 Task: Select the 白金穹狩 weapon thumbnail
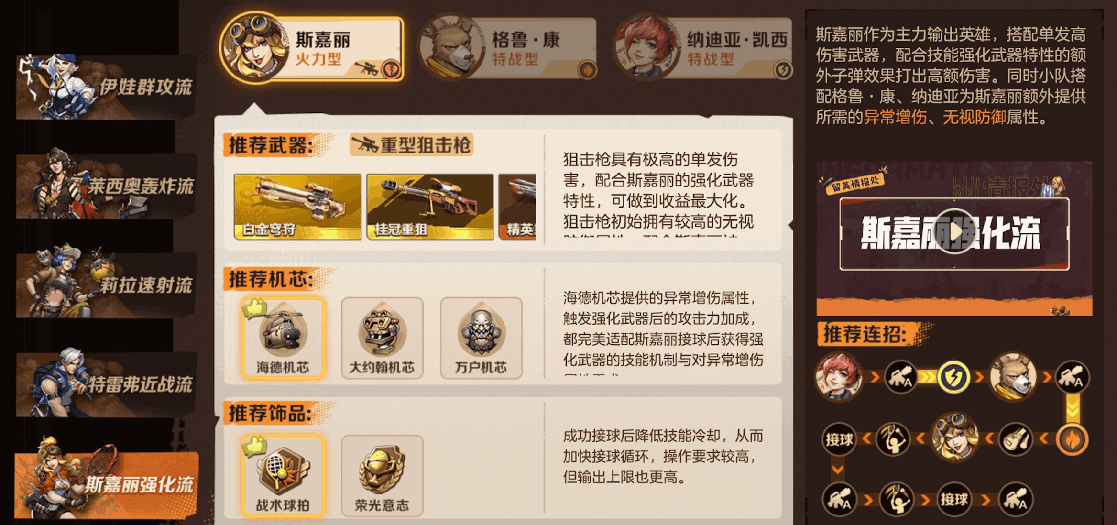(x=297, y=207)
